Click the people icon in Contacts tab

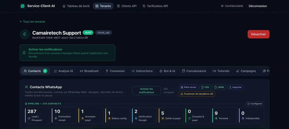[25, 71]
